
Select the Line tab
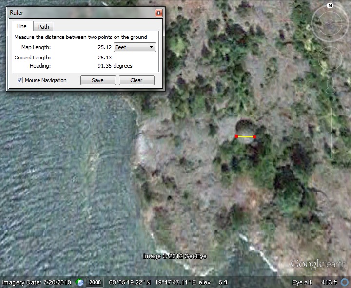pos(22,27)
